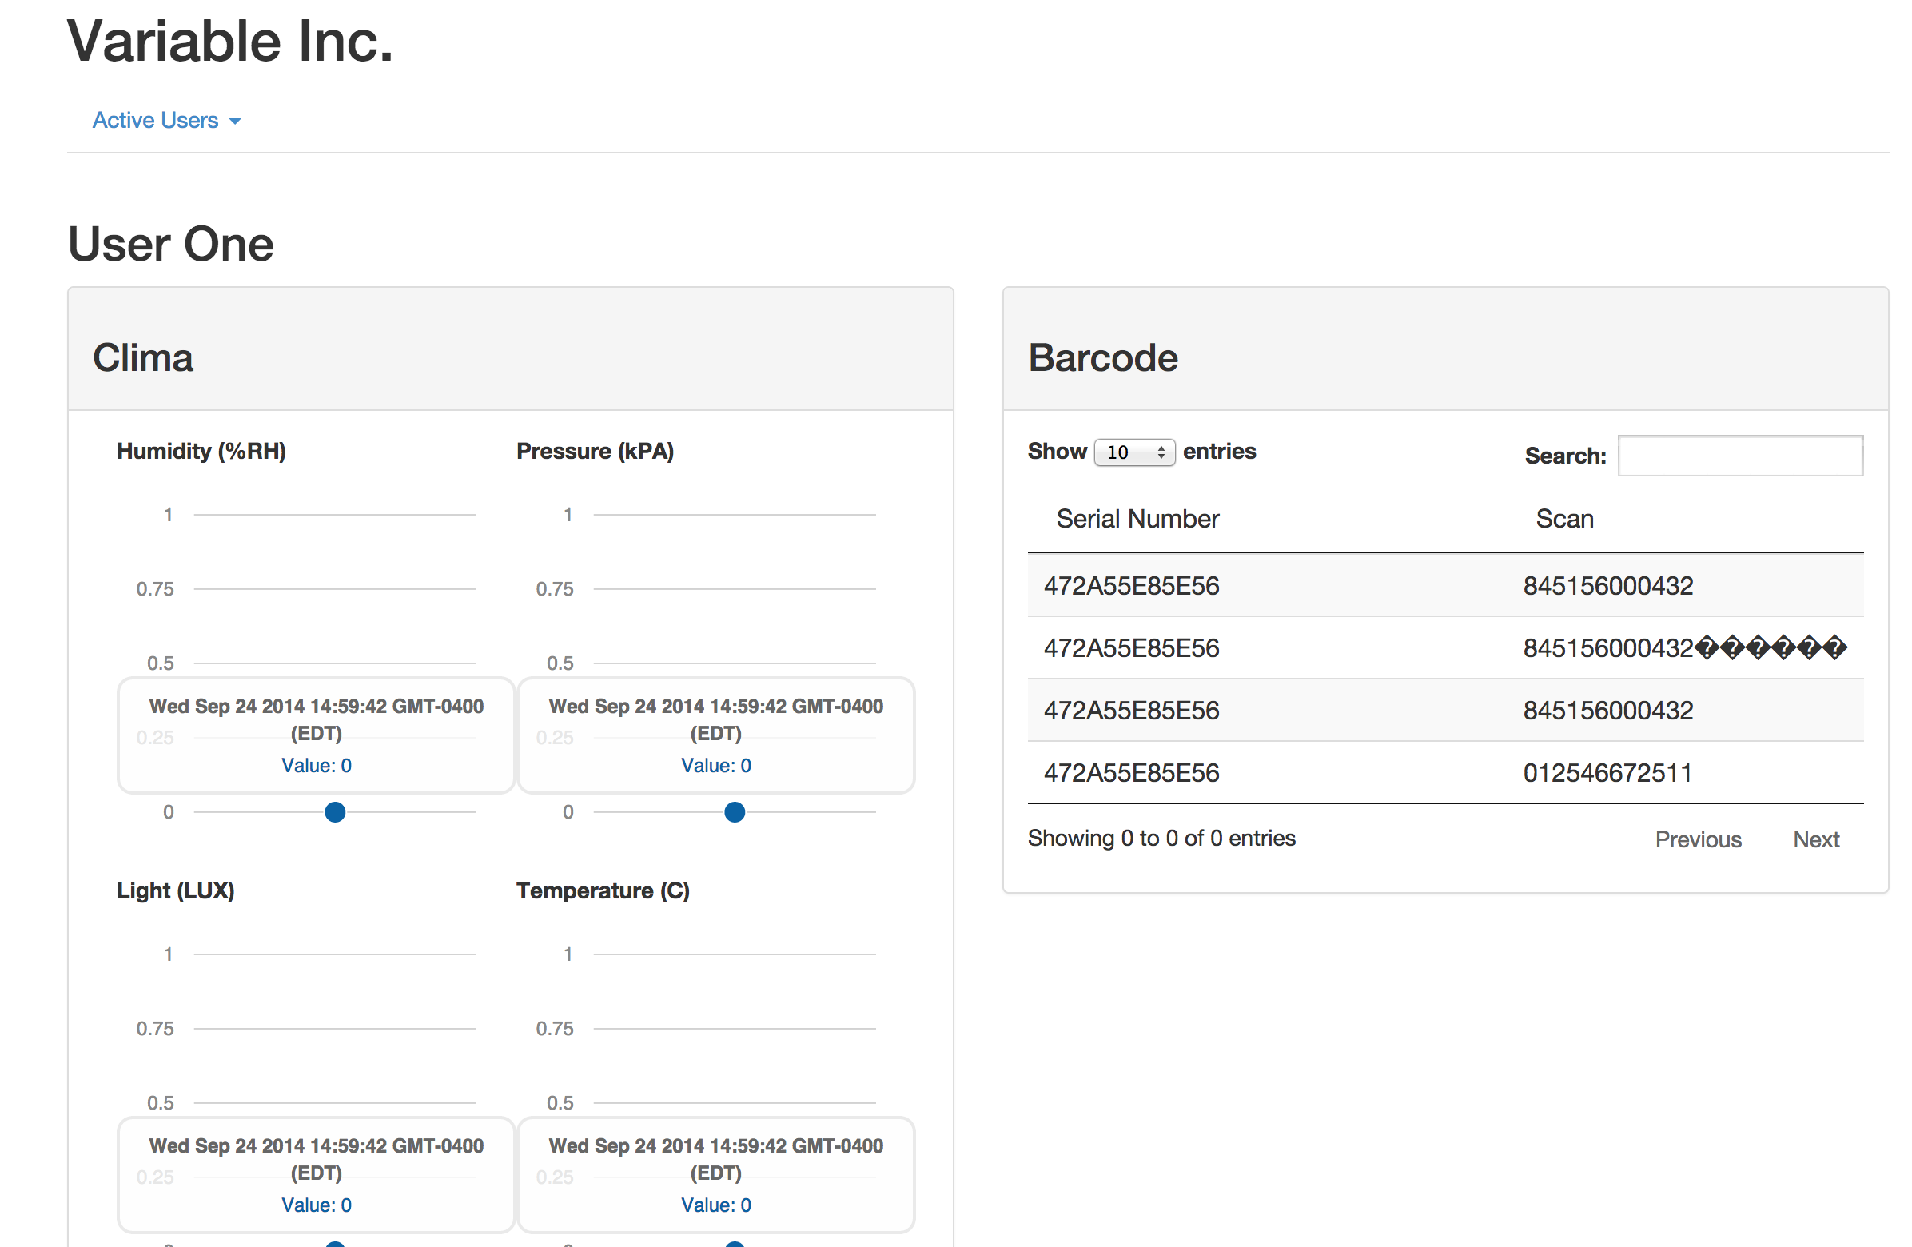Click the Light (LUX) chart tooltip
Viewport: 1912px width, 1247px height.
click(x=316, y=1174)
